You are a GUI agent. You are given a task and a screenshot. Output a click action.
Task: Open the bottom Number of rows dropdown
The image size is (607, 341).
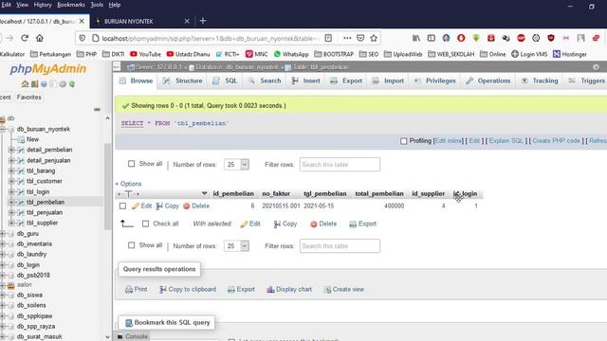pyautogui.click(x=236, y=246)
